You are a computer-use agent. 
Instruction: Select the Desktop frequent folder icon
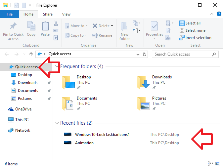pyautogui.click(x=68, y=82)
